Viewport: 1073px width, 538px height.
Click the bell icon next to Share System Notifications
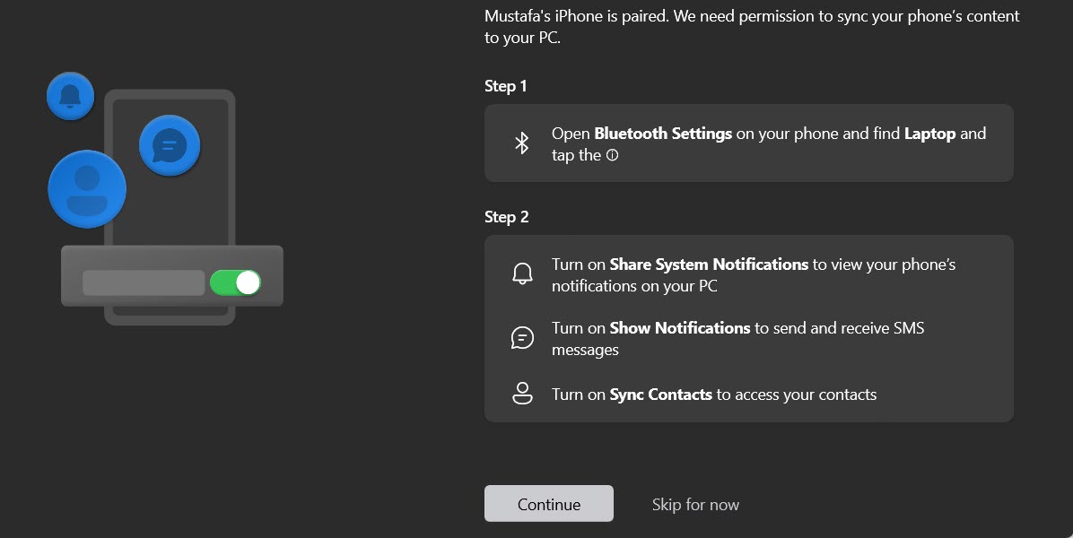pyautogui.click(x=522, y=273)
